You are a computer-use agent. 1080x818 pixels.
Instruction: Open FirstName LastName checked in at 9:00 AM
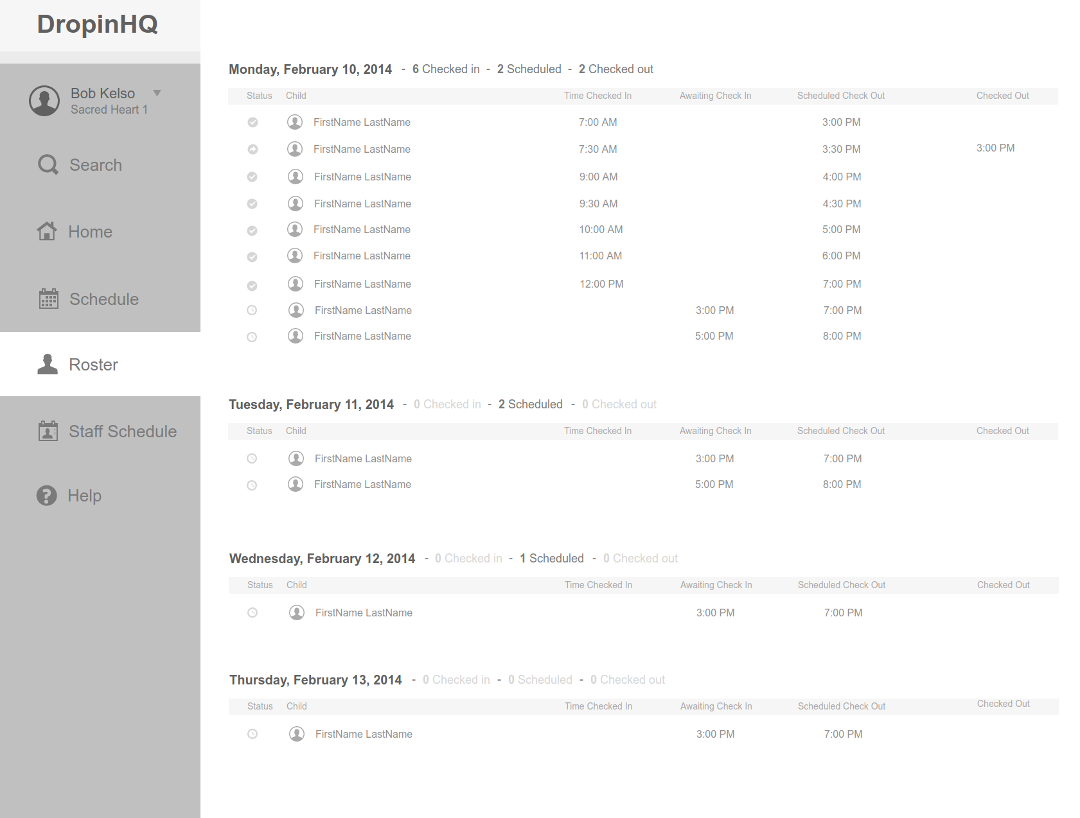[x=362, y=177]
